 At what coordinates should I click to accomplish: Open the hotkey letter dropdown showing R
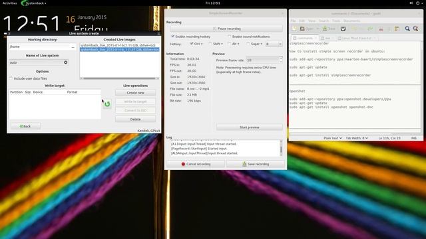[274, 44]
